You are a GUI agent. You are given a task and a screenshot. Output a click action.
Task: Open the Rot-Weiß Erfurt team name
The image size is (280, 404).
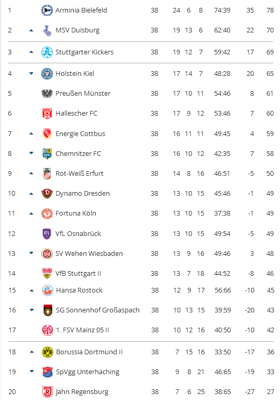click(x=80, y=173)
